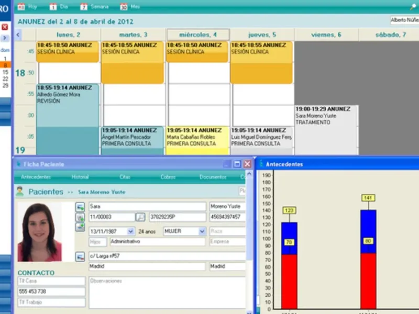Open Antecedentes tab in Ficha Paciente
419x314 pixels.
[x=36, y=177]
